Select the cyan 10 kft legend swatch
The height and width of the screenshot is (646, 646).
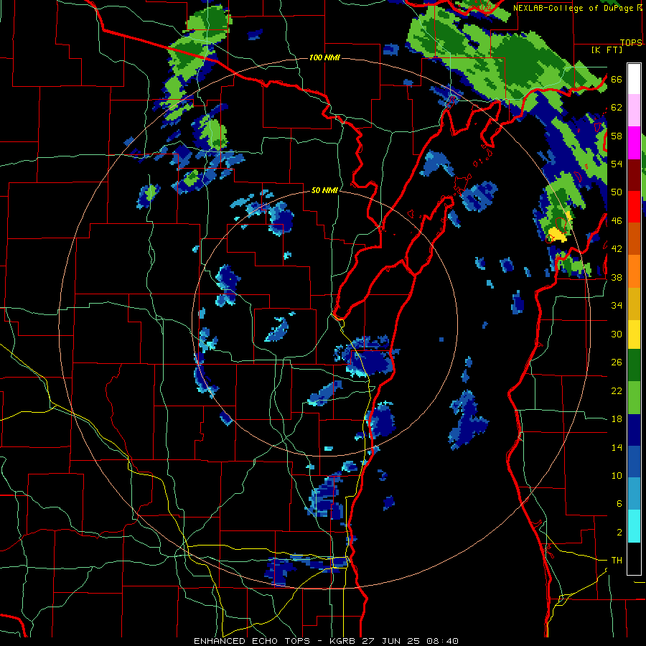coord(634,527)
